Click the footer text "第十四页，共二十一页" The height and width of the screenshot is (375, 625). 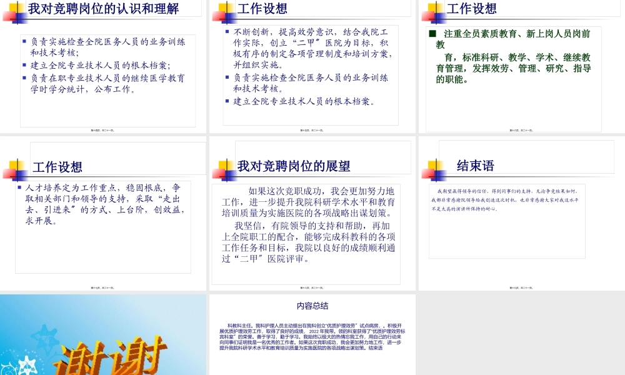[104, 129]
